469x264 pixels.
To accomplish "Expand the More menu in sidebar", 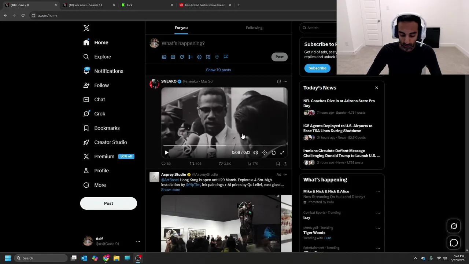I will click(95, 185).
